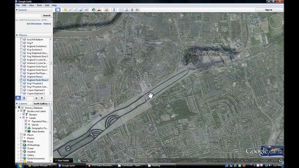The width and height of the screenshot is (299, 168).
Task: Click the Get Directions link
Action: point(34,24)
